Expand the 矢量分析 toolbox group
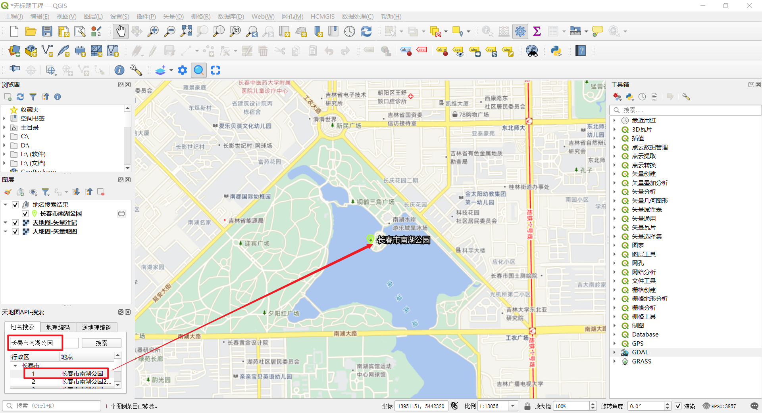The height and width of the screenshot is (413, 762). 615,192
